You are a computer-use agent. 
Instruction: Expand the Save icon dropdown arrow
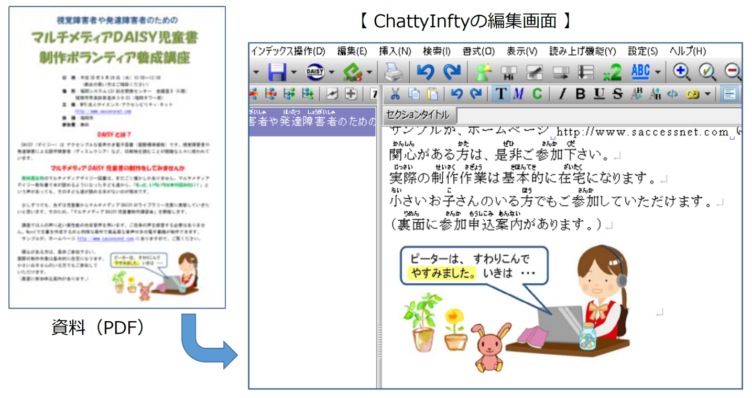(x=293, y=72)
